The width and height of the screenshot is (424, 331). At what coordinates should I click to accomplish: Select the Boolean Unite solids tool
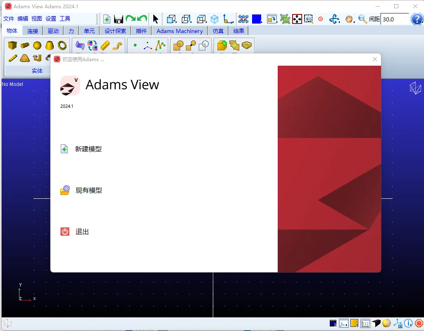pos(178,45)
